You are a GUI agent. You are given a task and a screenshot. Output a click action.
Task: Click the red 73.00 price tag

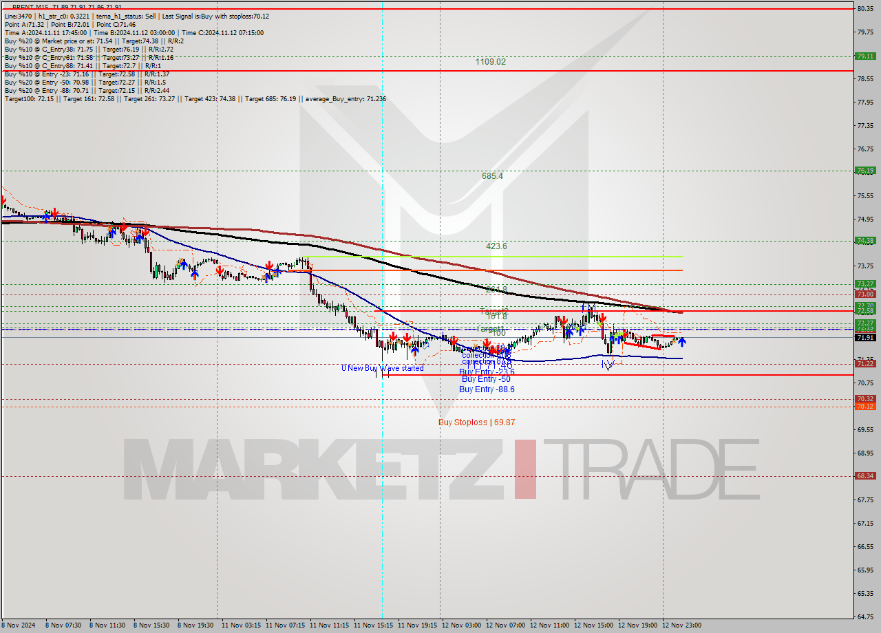pyautogui.click(x=865, y=294)
